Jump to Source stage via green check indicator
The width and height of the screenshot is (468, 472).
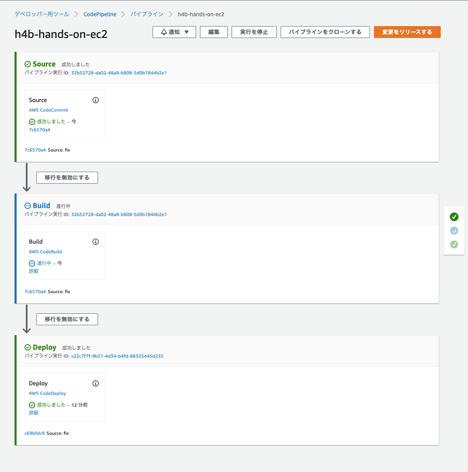point(454,217)
